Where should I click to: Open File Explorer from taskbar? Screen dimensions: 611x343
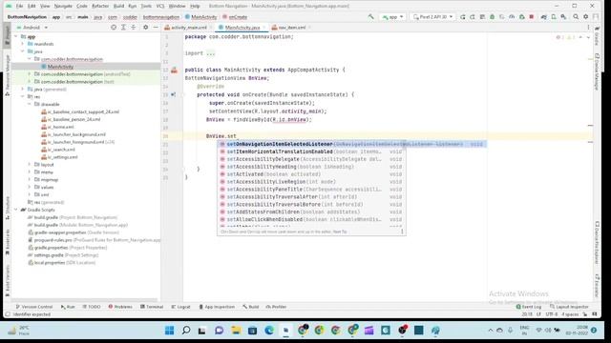click(x=236, y=331)
